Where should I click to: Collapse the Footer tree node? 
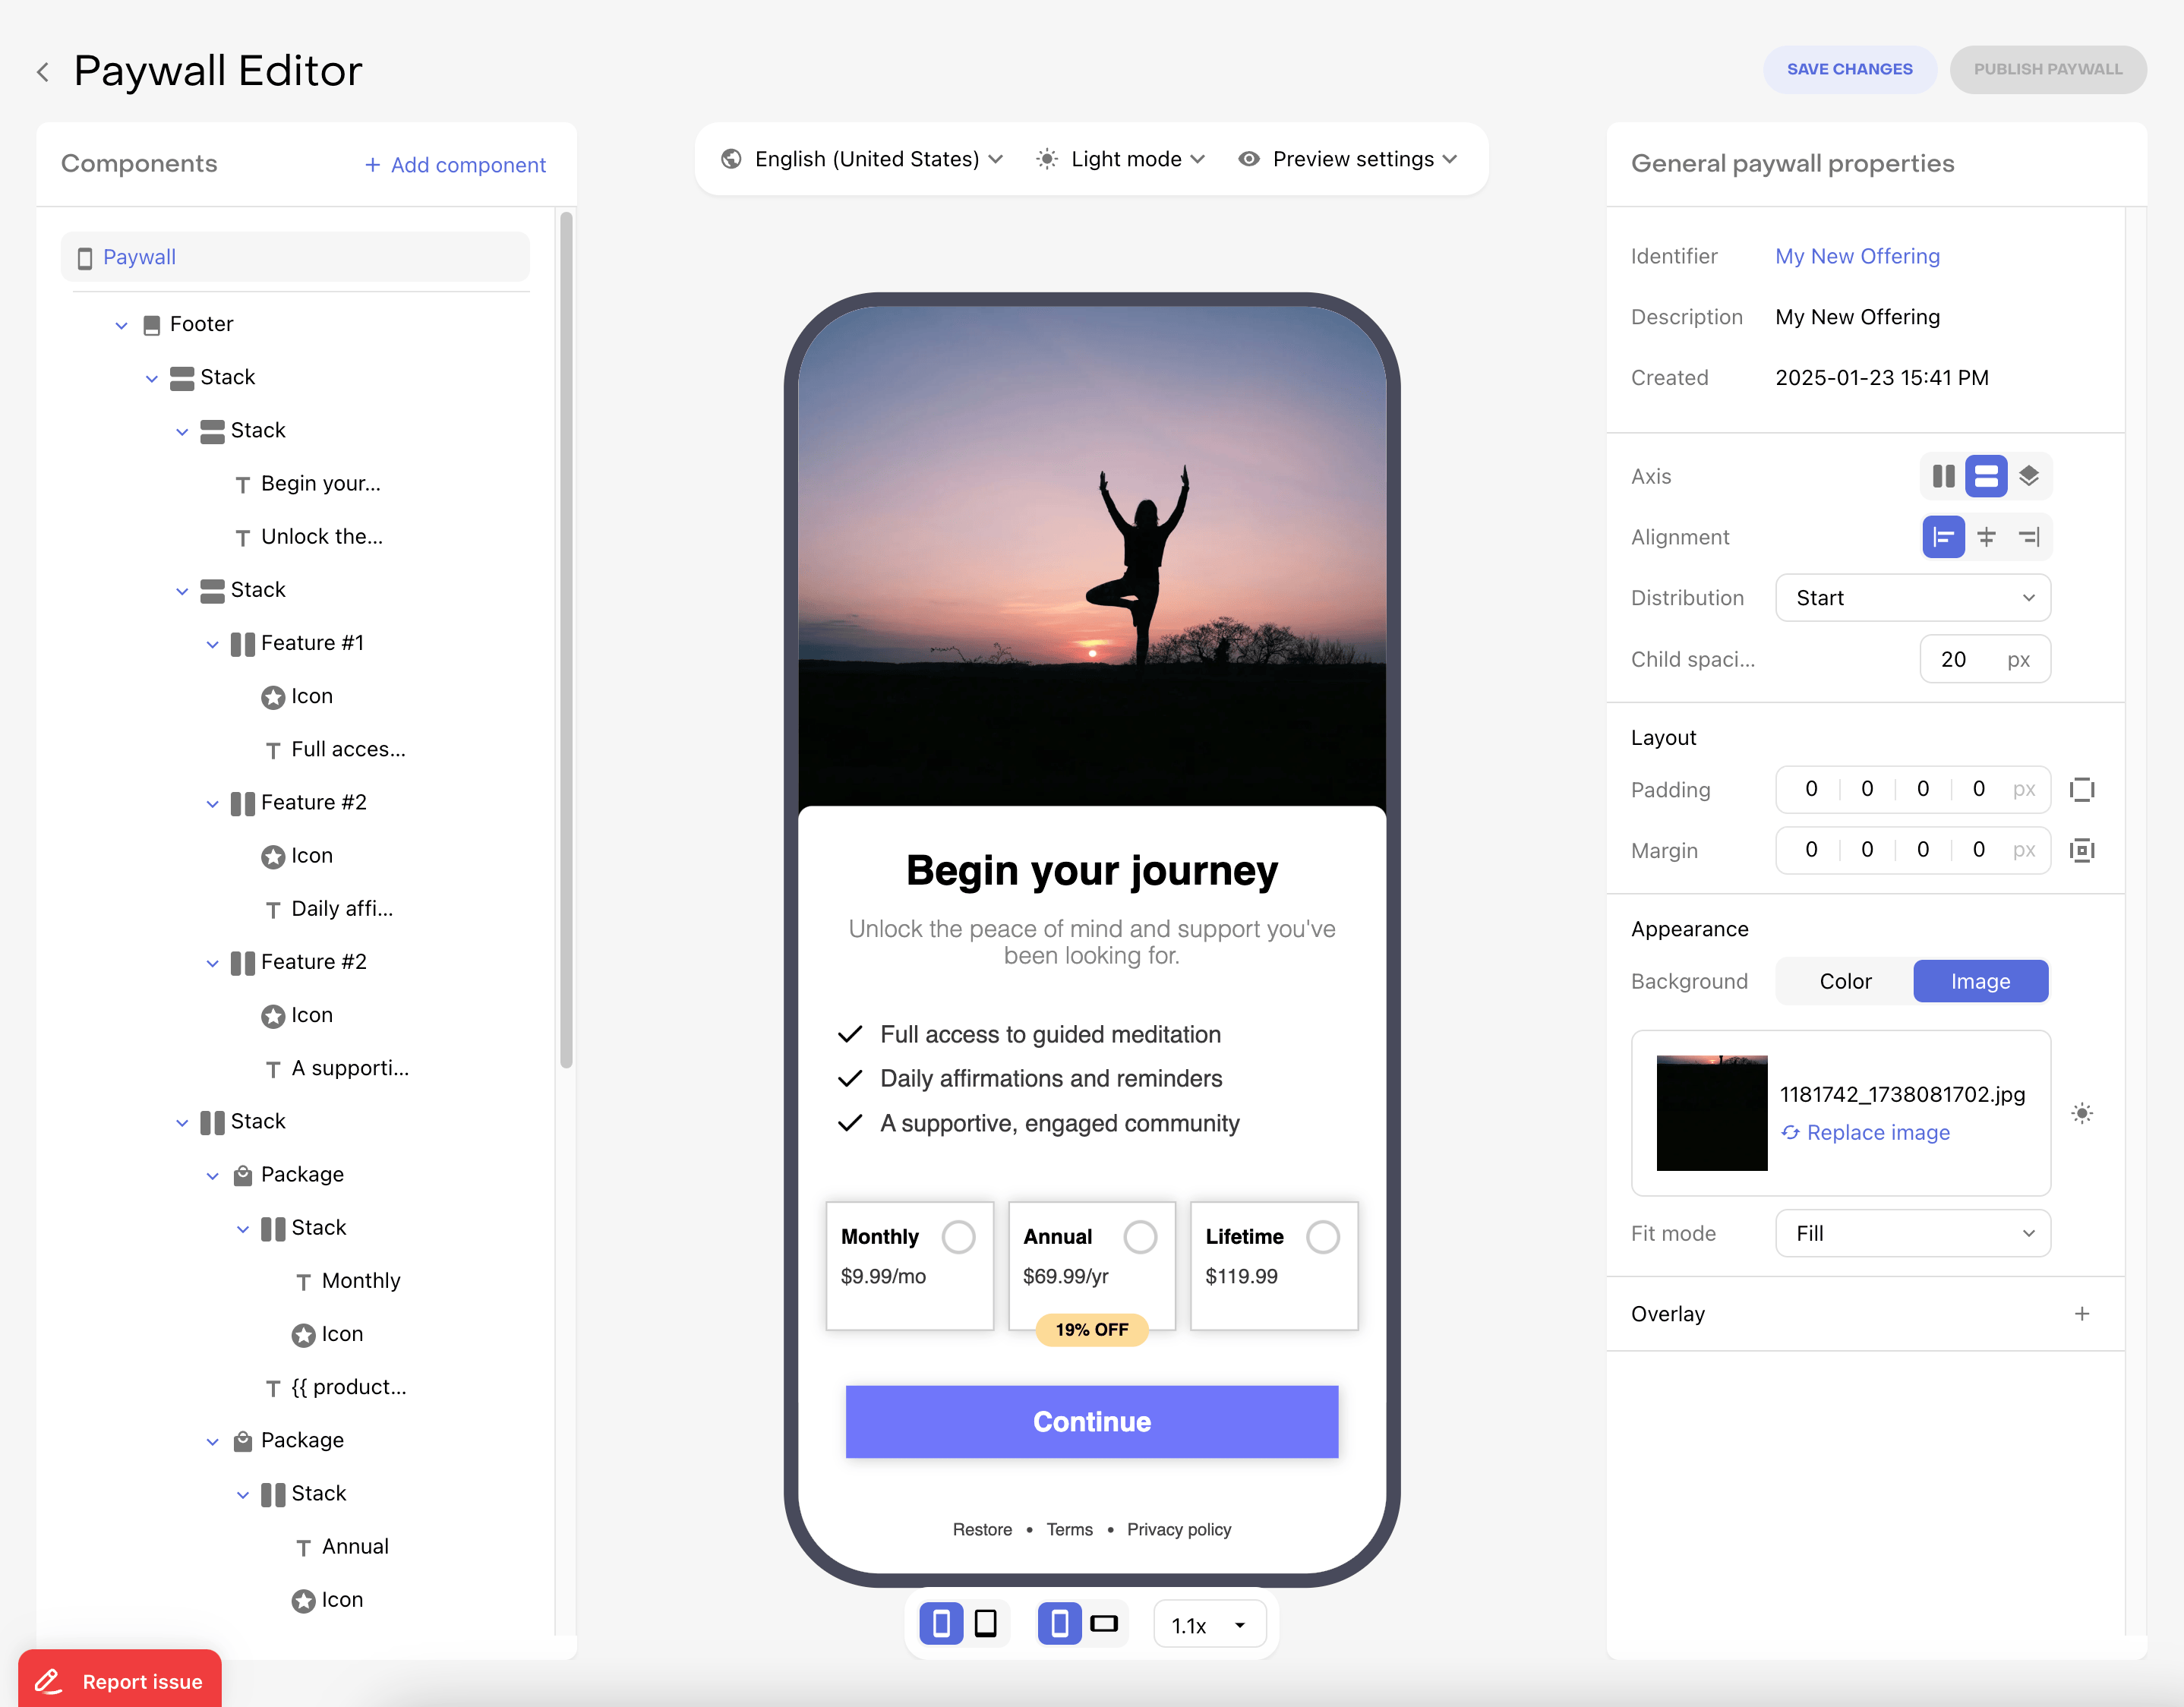(x=121, y=324)
